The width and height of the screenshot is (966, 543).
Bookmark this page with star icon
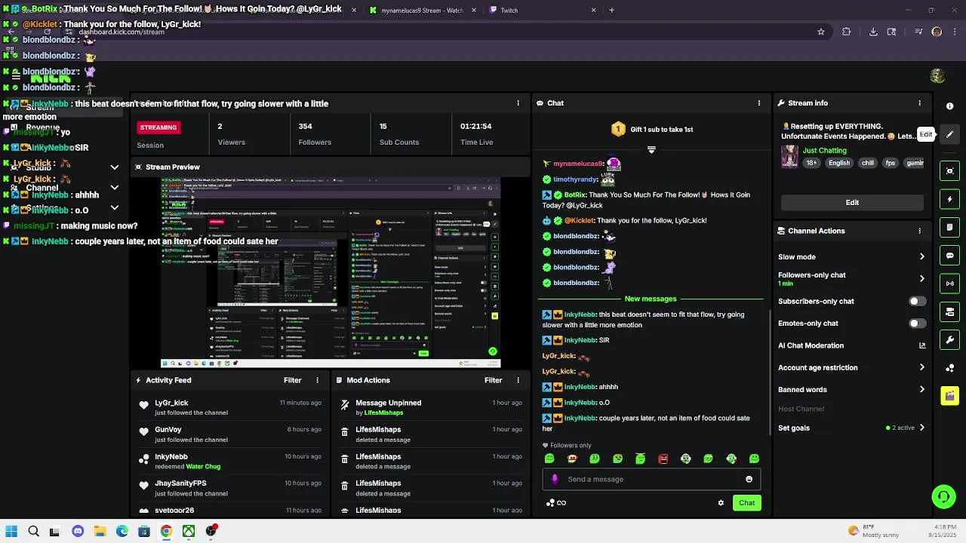click(x=821, y=32)
